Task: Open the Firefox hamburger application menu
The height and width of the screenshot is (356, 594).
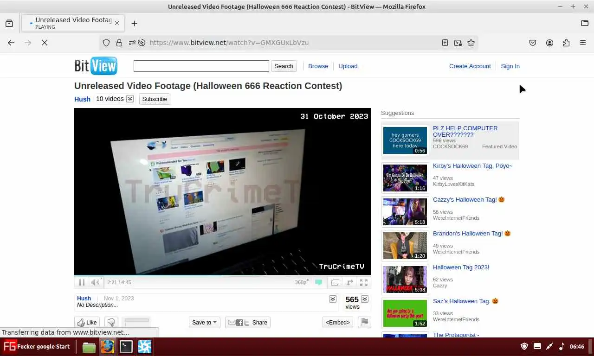Action: point(583,43)
